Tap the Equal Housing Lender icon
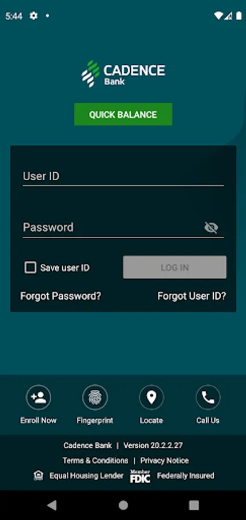This screenshot has width=246, height=520. (x=39, y=476)
